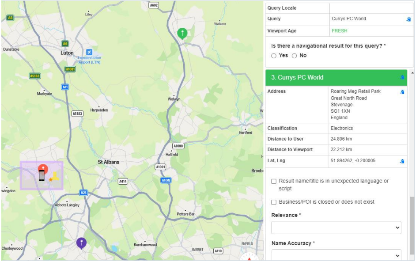Viewport: 416px width, 262px height.
Task: Click the A5 road shield
Action: click(10, 18)
